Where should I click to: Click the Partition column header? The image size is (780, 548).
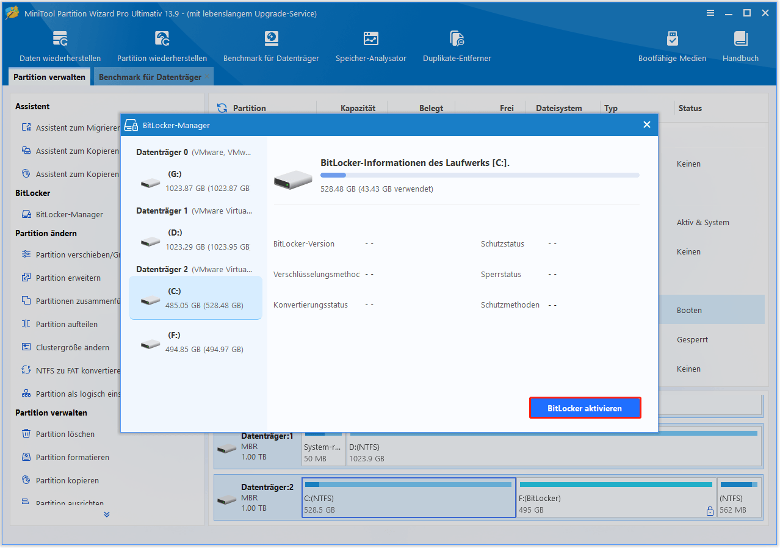250,108
